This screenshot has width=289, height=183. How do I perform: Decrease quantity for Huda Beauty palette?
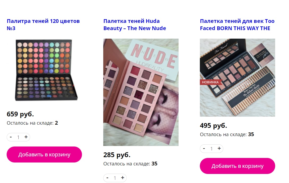107,178
